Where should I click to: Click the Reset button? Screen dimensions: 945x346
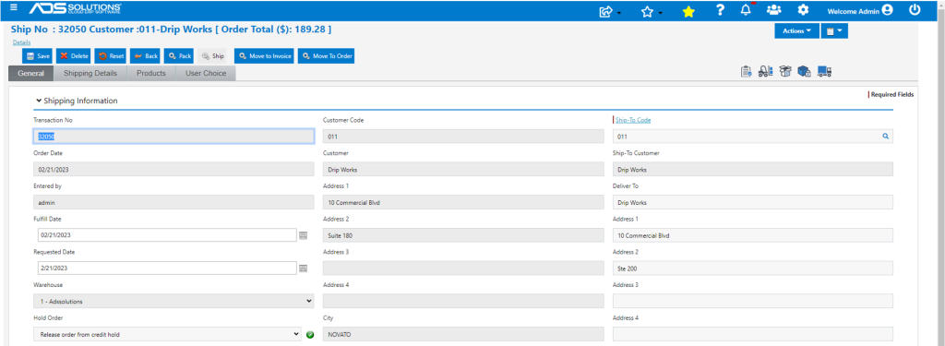pyautogui.click(x=111, y=56)
